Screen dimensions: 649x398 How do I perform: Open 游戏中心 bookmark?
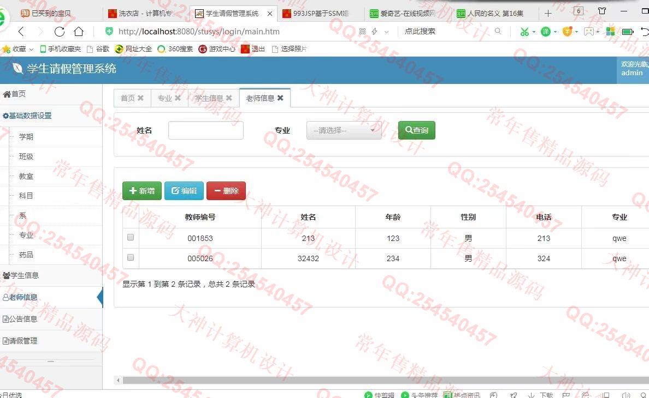point(217,49)
